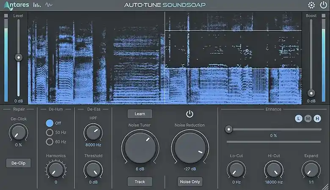This screenshot has height=190, width=330.
Task: Click the Noise Only button
Action: (190, 182)
